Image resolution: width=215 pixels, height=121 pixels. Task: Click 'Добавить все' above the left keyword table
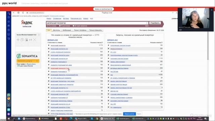[52, 40]
